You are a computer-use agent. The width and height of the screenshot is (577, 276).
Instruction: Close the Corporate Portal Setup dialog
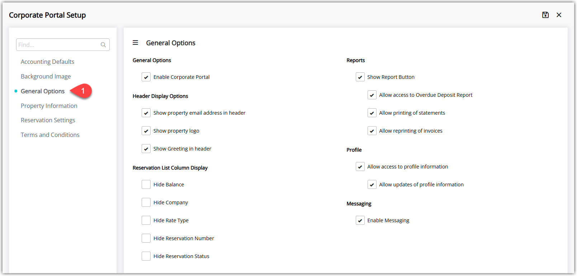(559, 15)
